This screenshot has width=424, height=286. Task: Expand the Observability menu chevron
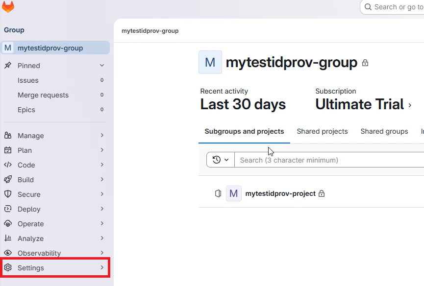(102, 253)
